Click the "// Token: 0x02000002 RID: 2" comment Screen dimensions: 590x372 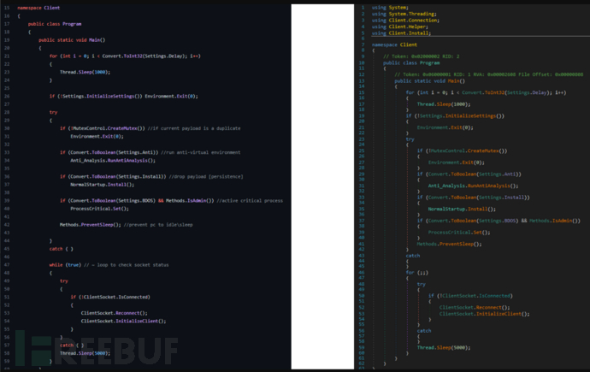pyautogui.click(x=421, y=56)
